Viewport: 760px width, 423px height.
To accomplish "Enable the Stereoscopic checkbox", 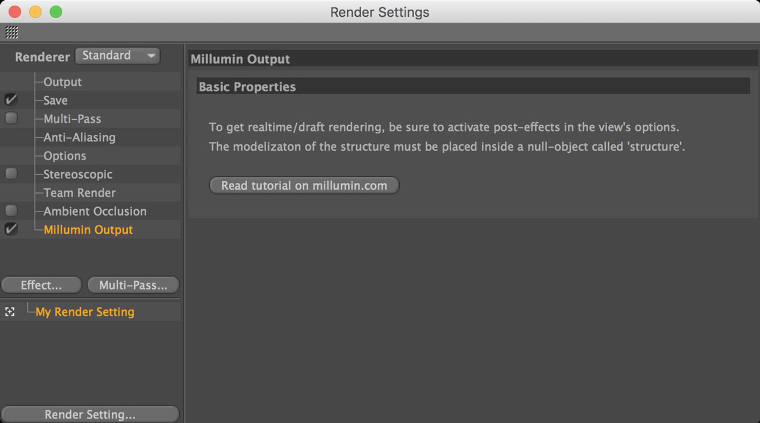I will point(11,174).
